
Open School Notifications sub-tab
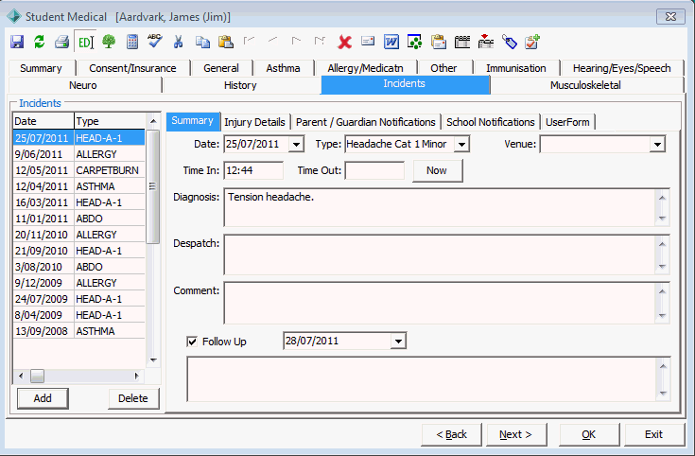[x=491, y=122]
